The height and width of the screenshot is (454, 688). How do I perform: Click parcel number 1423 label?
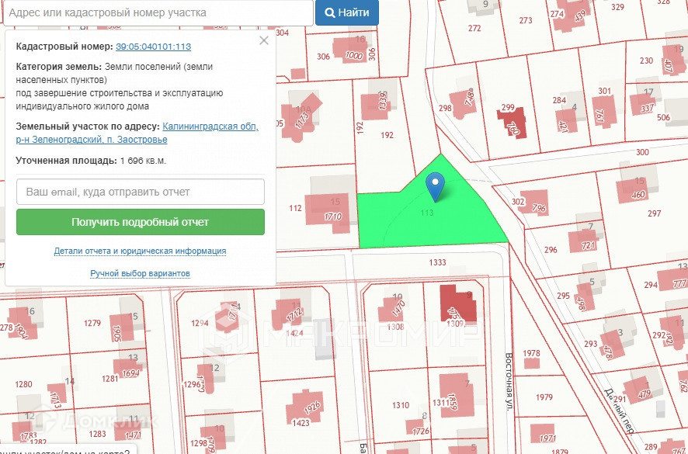[301, 423]
